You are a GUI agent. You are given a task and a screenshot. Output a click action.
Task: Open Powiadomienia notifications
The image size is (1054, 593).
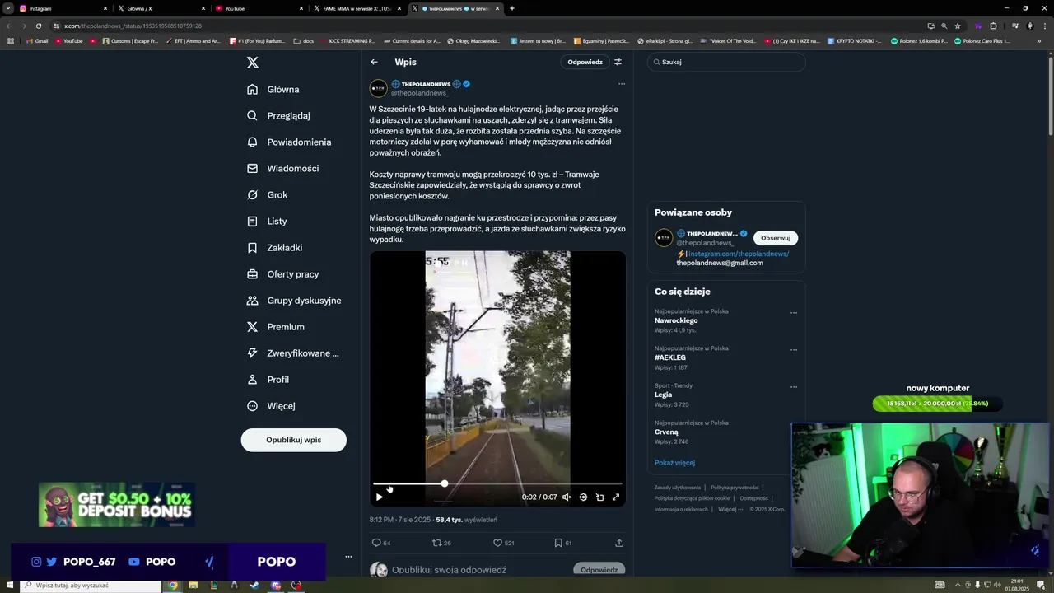pos(289,142)
